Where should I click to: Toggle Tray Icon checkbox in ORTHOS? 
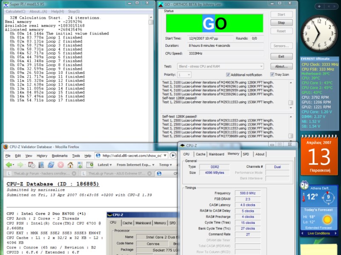pyautogui.click(x=272, y=74)
